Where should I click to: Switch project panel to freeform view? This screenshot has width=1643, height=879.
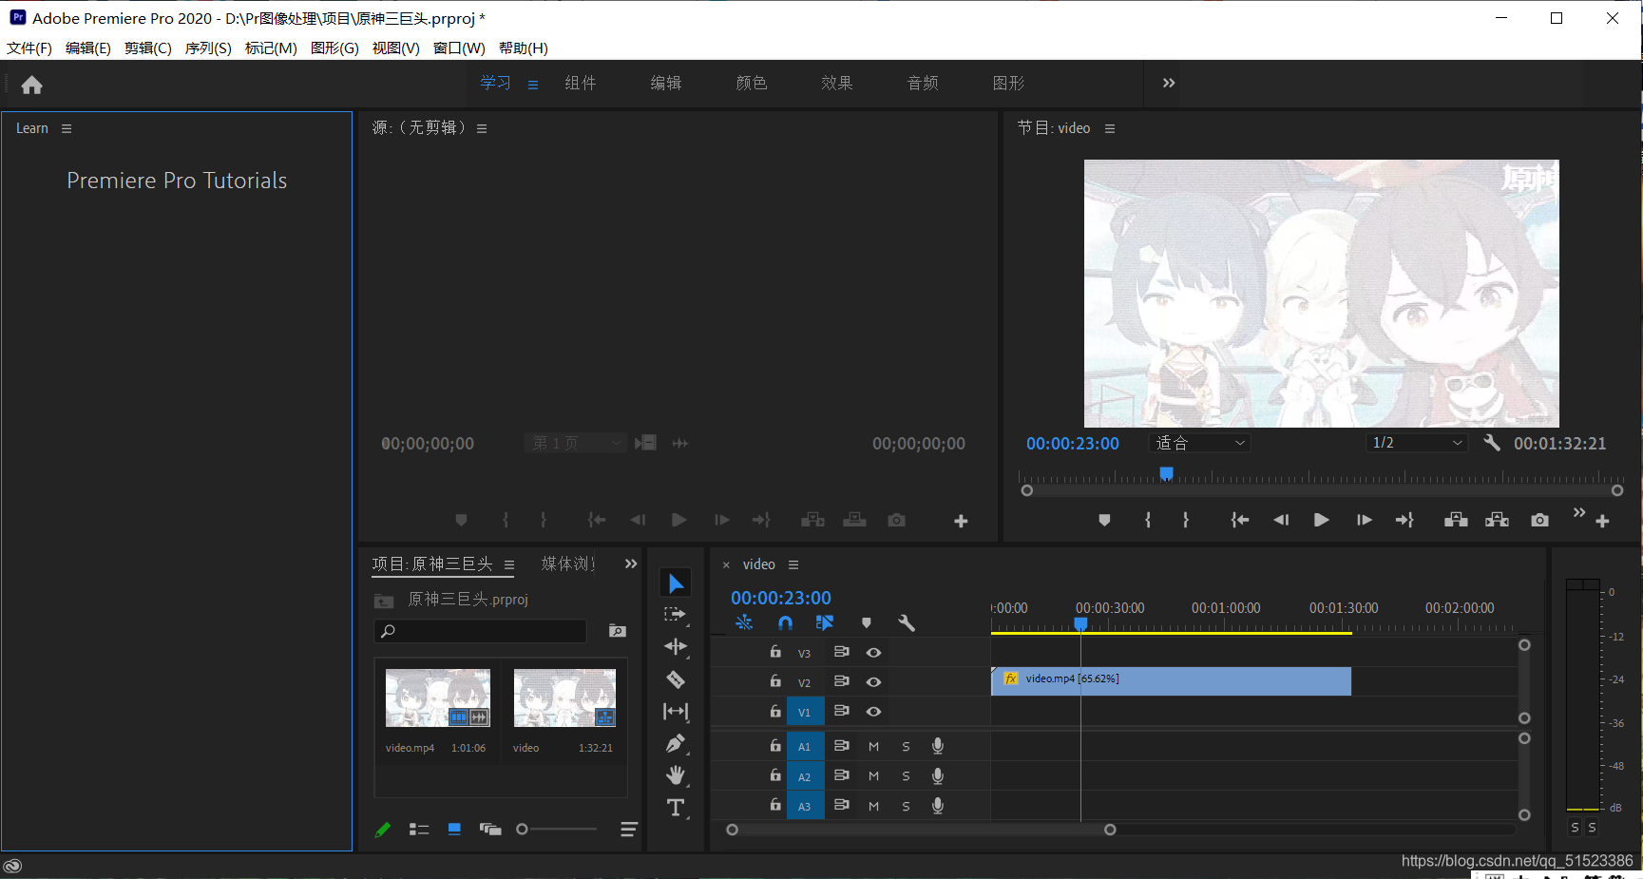[x=490, y=830]
